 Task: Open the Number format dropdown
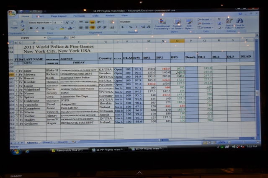[x=149, y=21]
